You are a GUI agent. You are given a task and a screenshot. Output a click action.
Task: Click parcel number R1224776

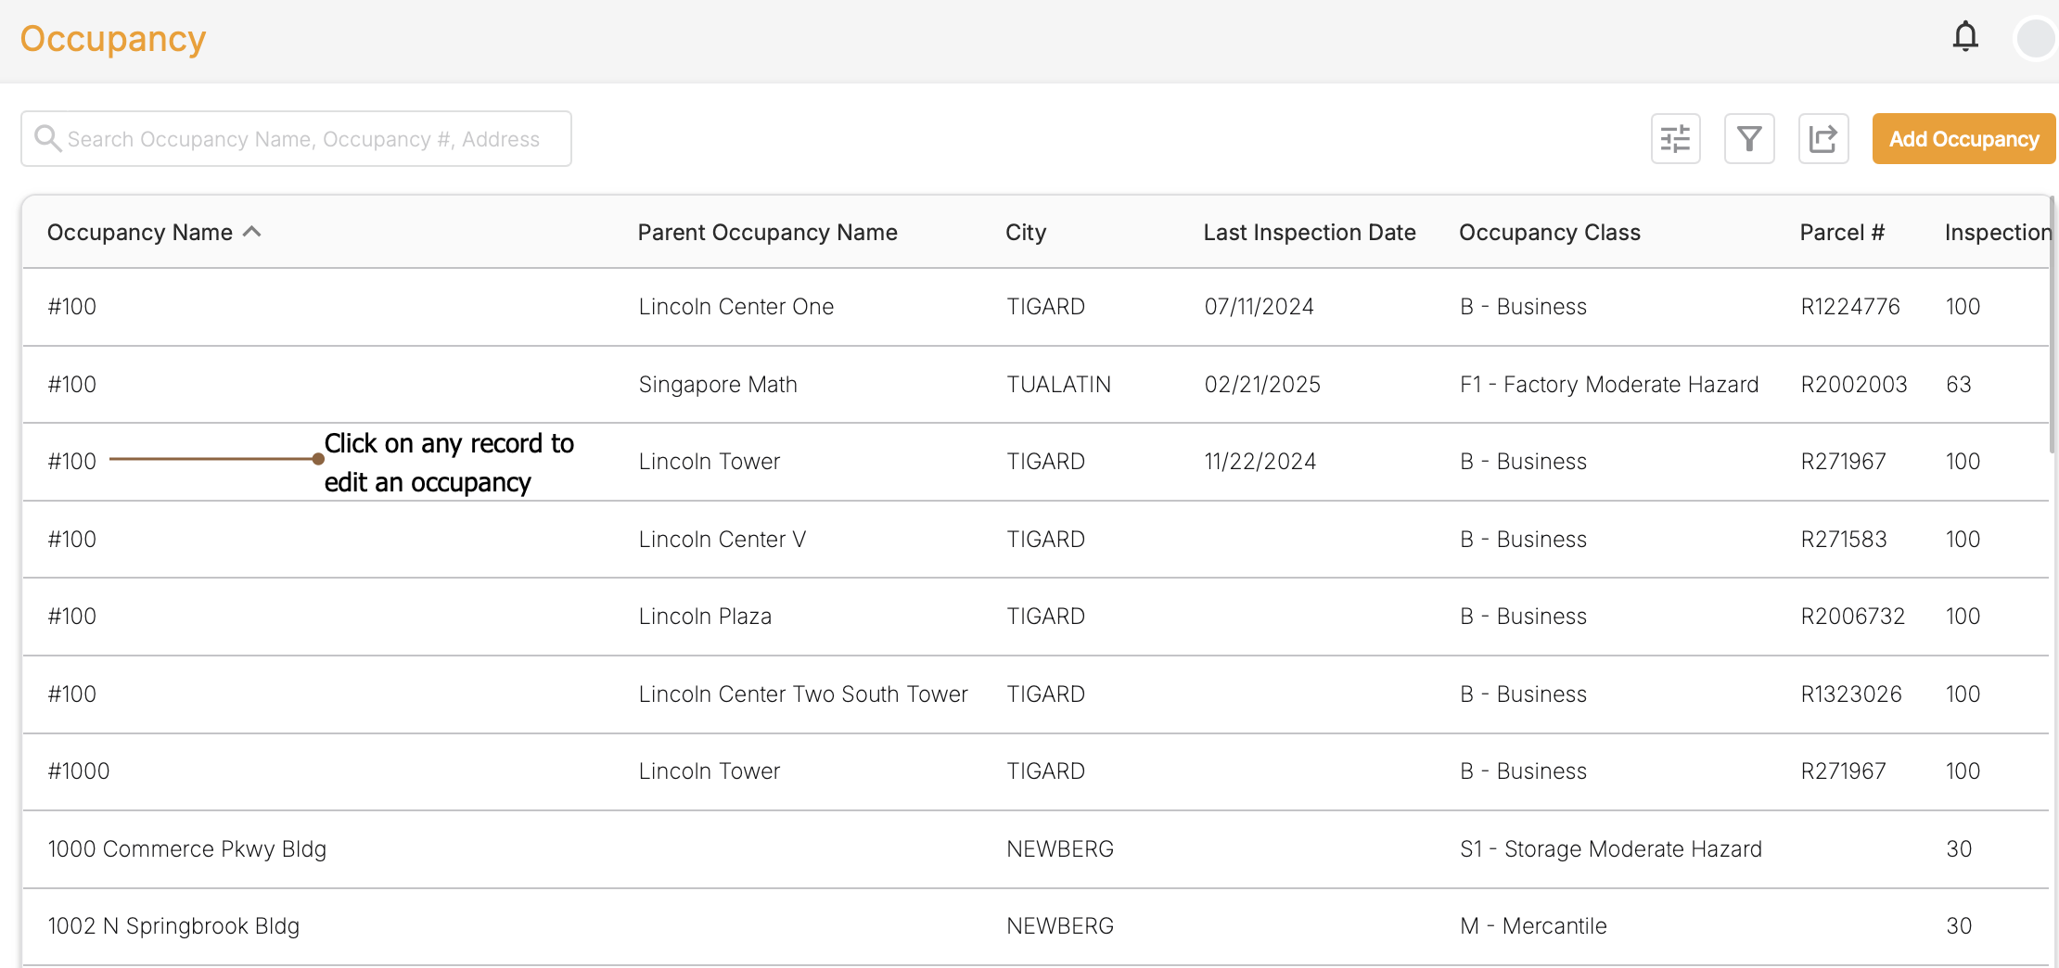click(x=1850, y=307)
